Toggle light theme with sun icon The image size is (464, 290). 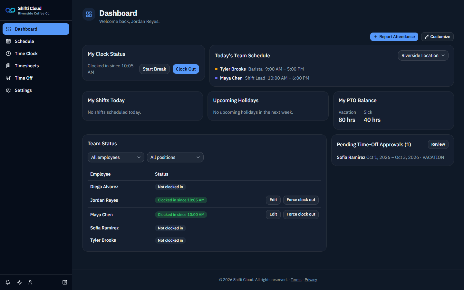click(19, 282)
